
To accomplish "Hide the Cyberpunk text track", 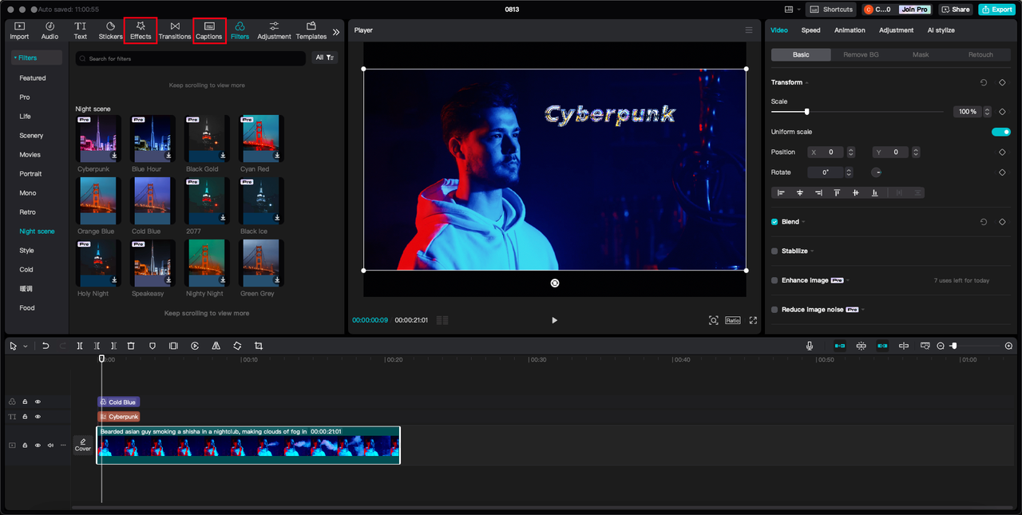I will click(x=38, y=417).
